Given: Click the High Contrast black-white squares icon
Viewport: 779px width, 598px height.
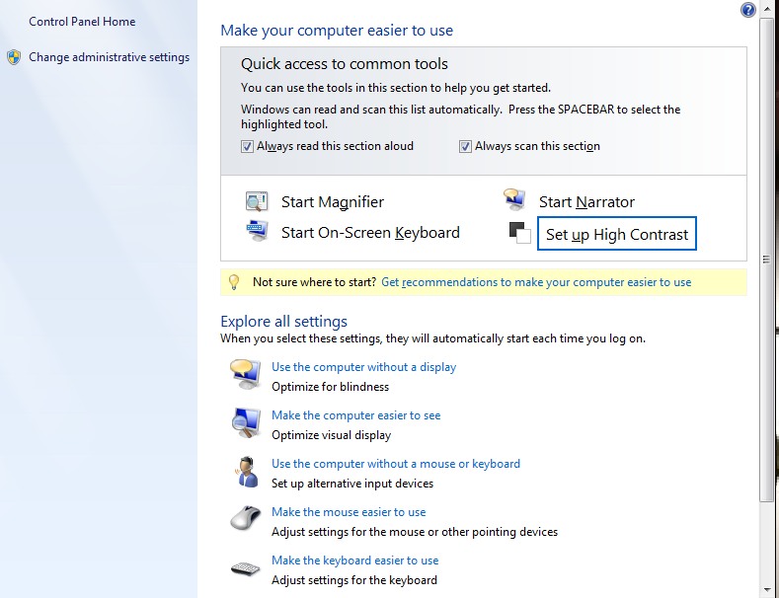Looking at the screenshot, I should click(520, 234).
